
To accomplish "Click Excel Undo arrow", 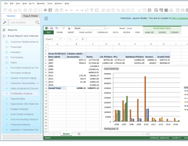I will [57, 28].
